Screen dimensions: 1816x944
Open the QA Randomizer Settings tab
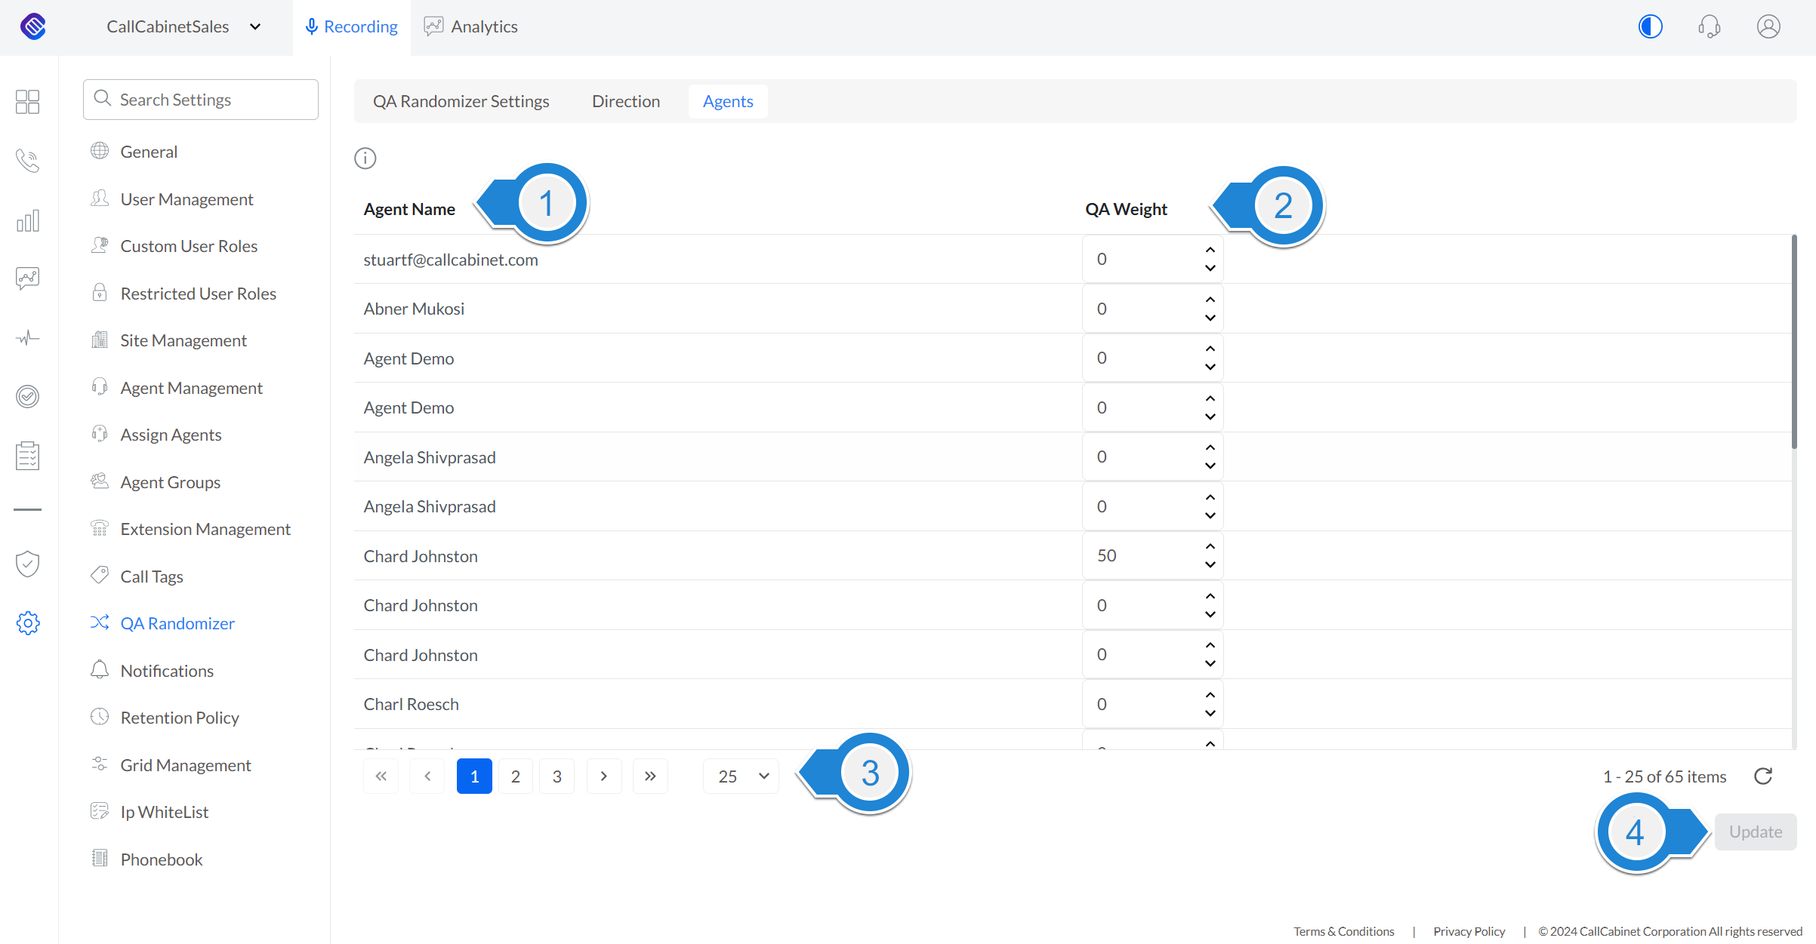pos(461,101)
